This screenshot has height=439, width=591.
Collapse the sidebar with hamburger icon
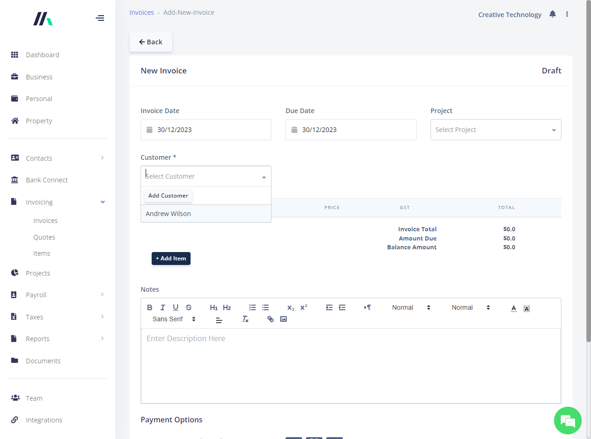click(100, 18)
